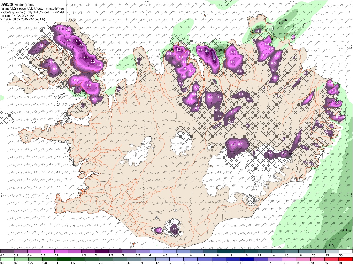This screenshot has width=353, height=265.
Task: Click the 'IT: Lau. 07. 02. 2026 15Z' line
Action: pyautogui.click(x=17, y=16)
